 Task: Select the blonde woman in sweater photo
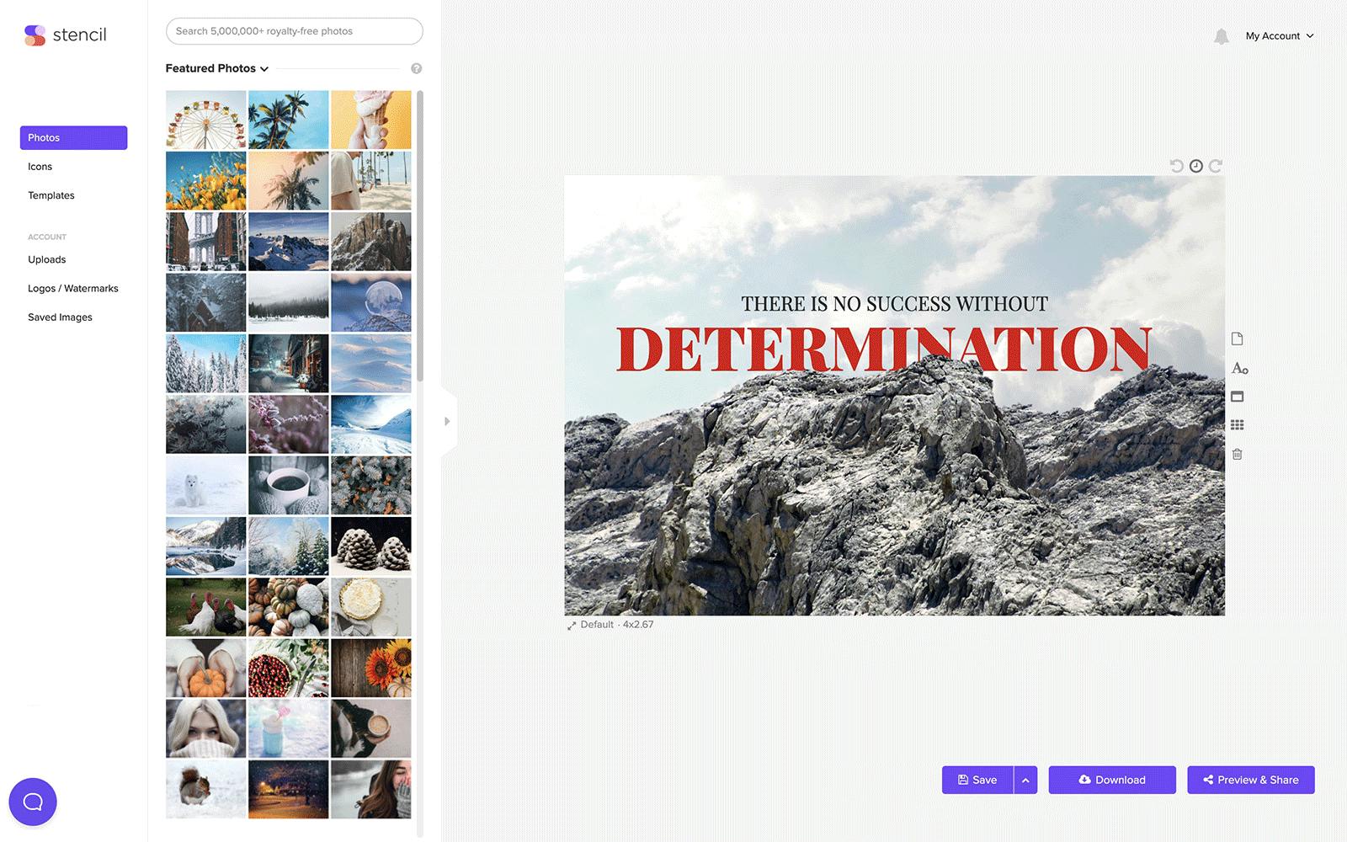point(206,728)
